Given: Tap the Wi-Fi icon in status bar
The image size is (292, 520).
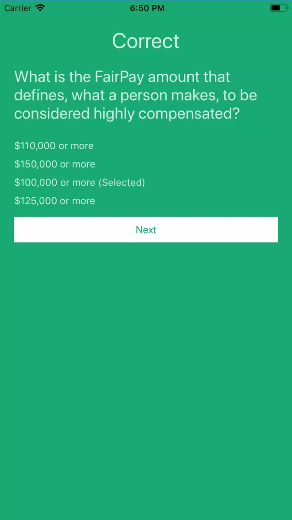Looking at the screenshot, I should click(x=40, y=8).
